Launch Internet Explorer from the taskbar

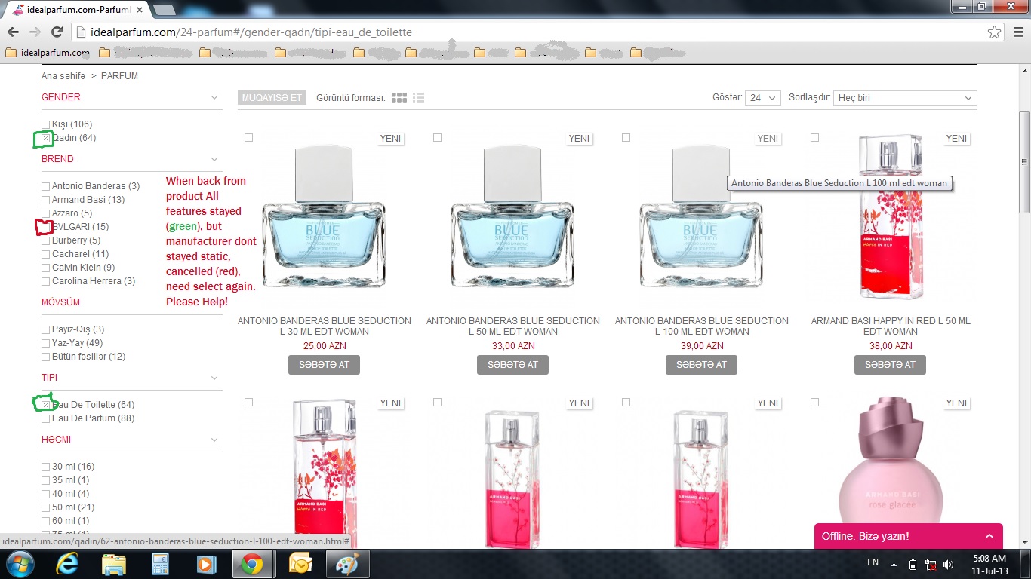pos(68,564)
